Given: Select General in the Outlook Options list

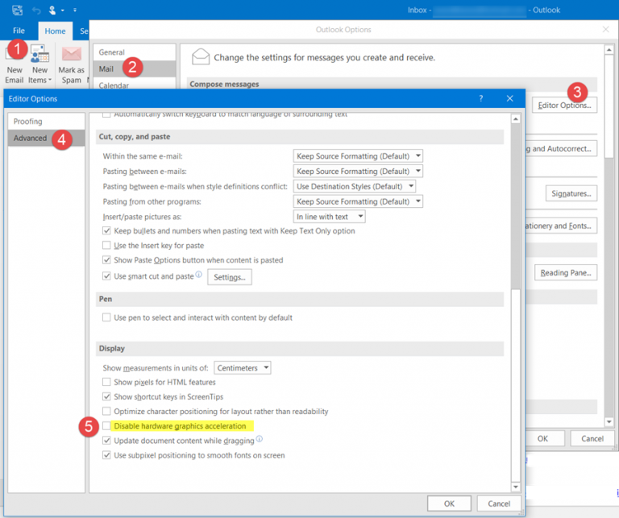Looking at the screenshot, I should (111, 52).
